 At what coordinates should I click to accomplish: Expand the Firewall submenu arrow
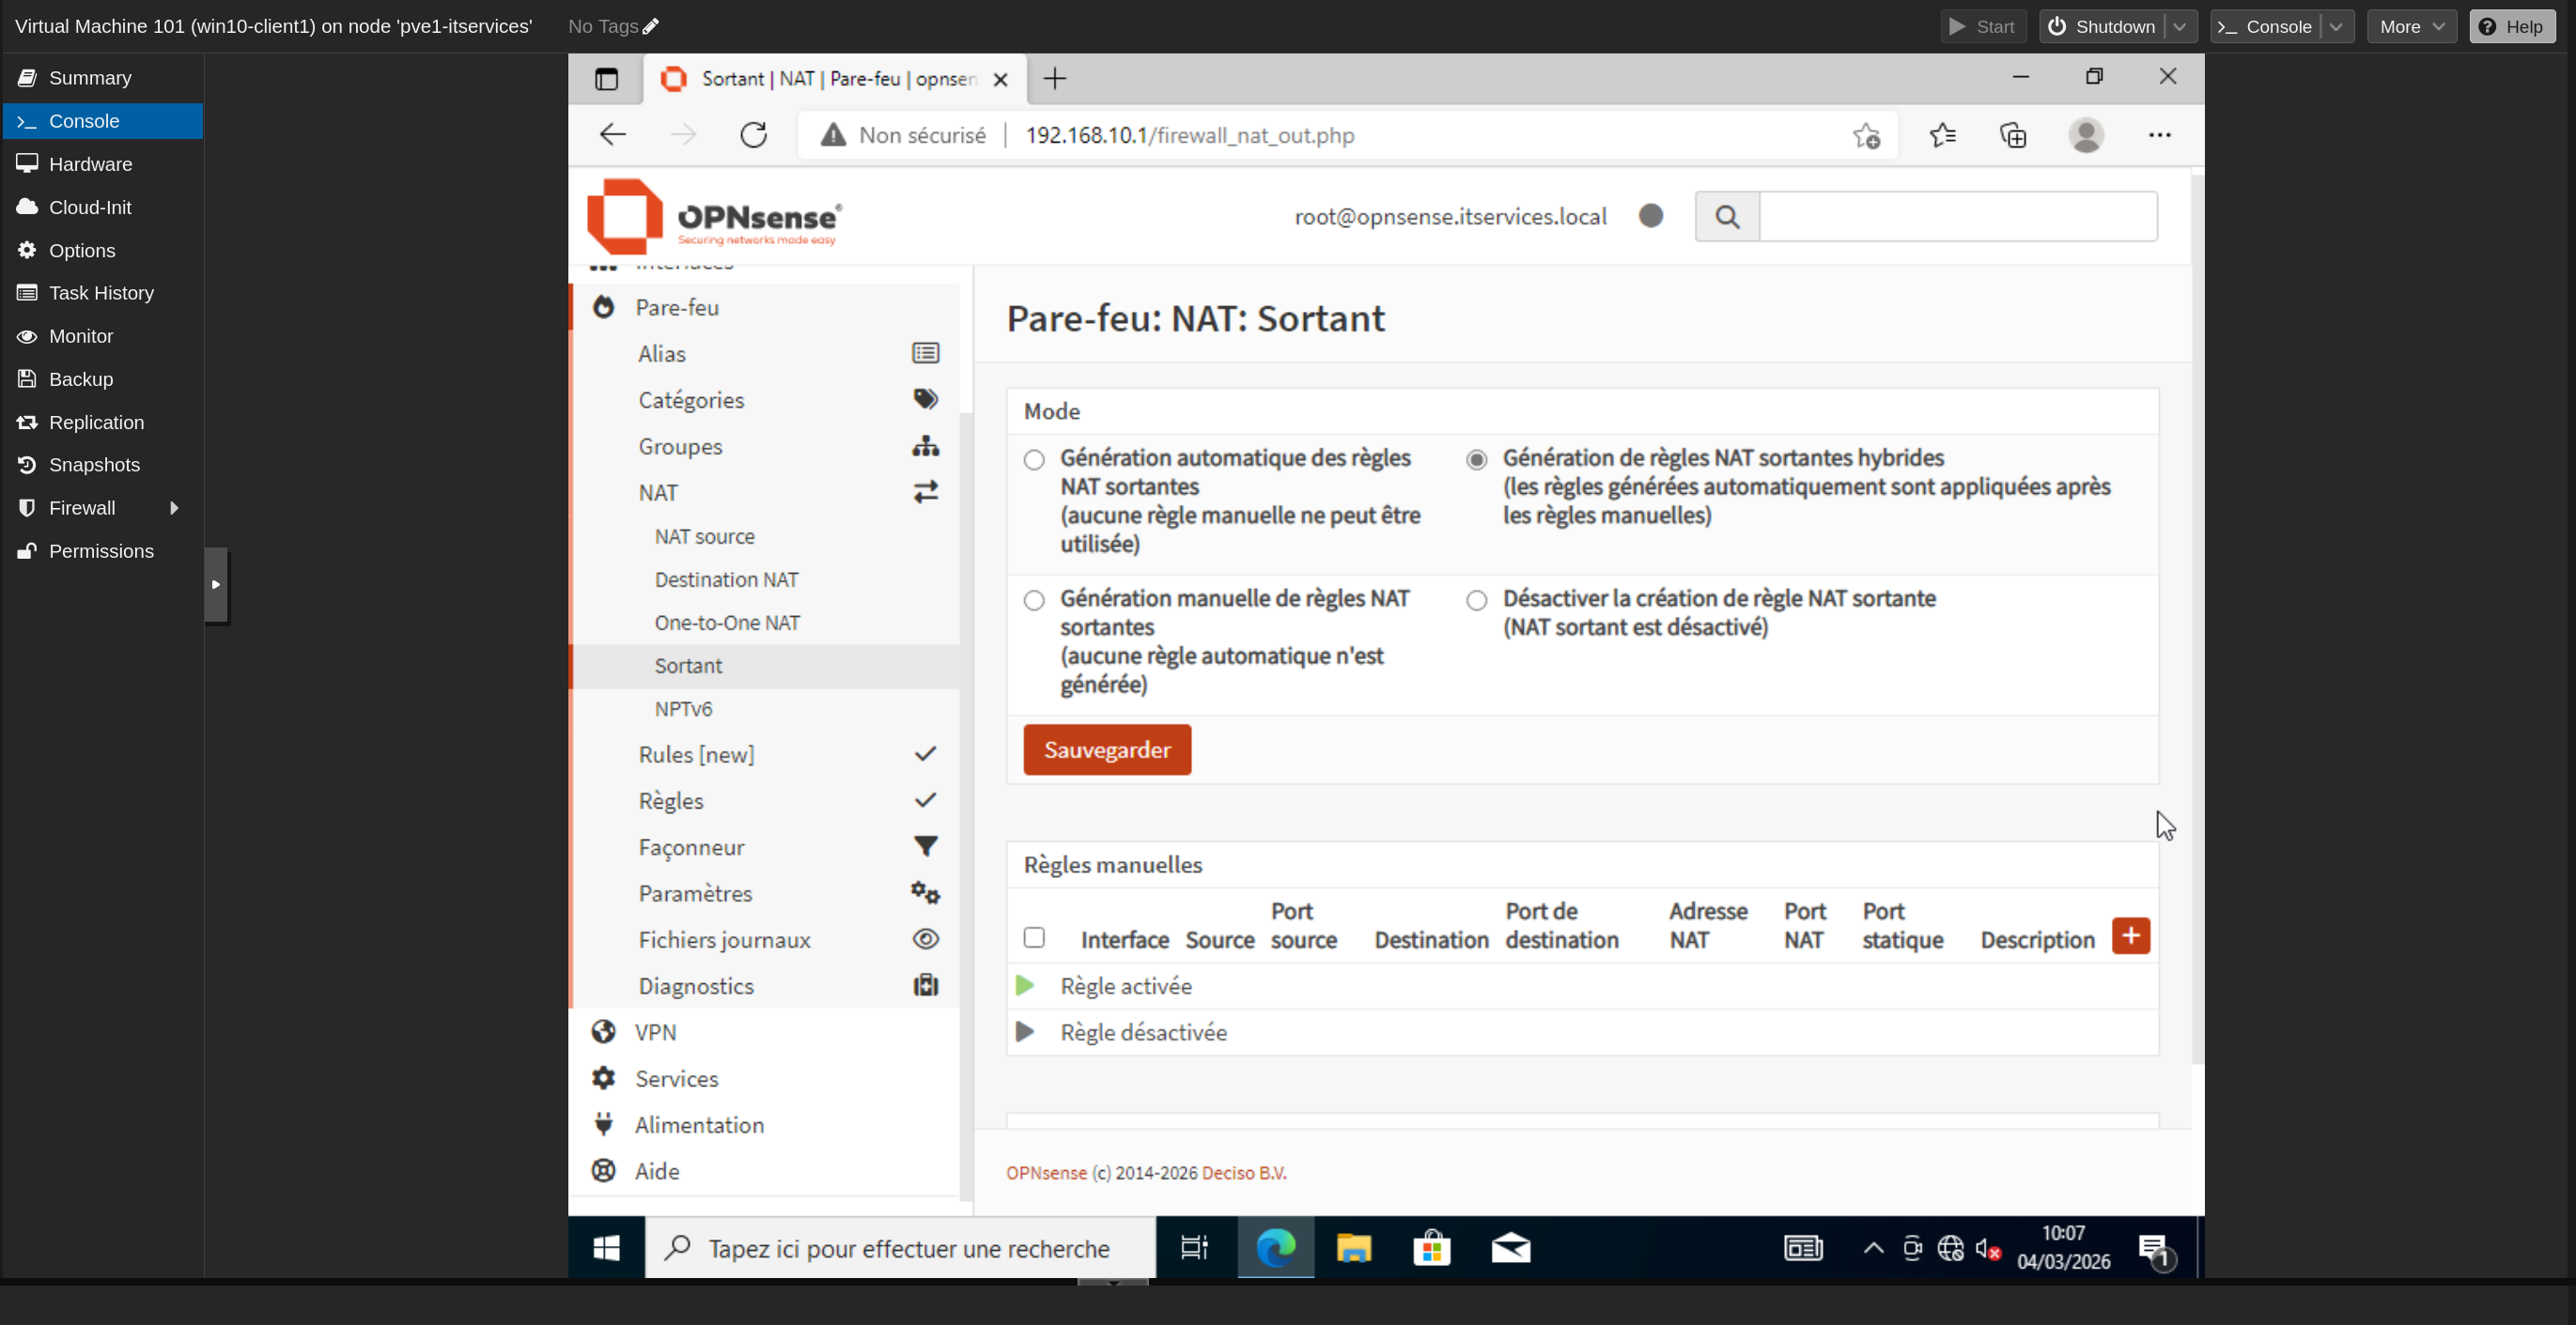pos(174,509)
